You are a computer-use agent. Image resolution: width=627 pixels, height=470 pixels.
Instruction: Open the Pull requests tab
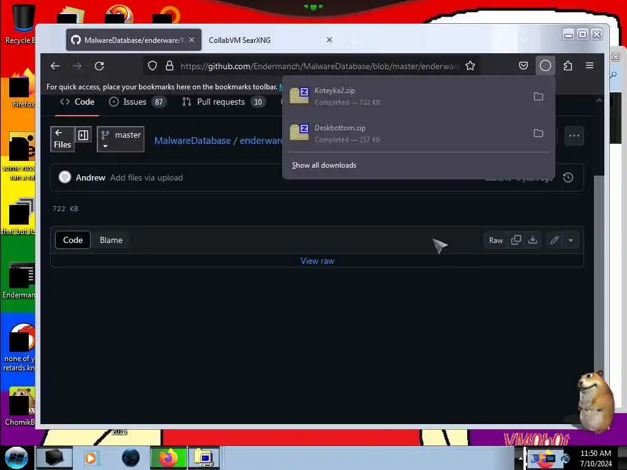click(224, 102)
